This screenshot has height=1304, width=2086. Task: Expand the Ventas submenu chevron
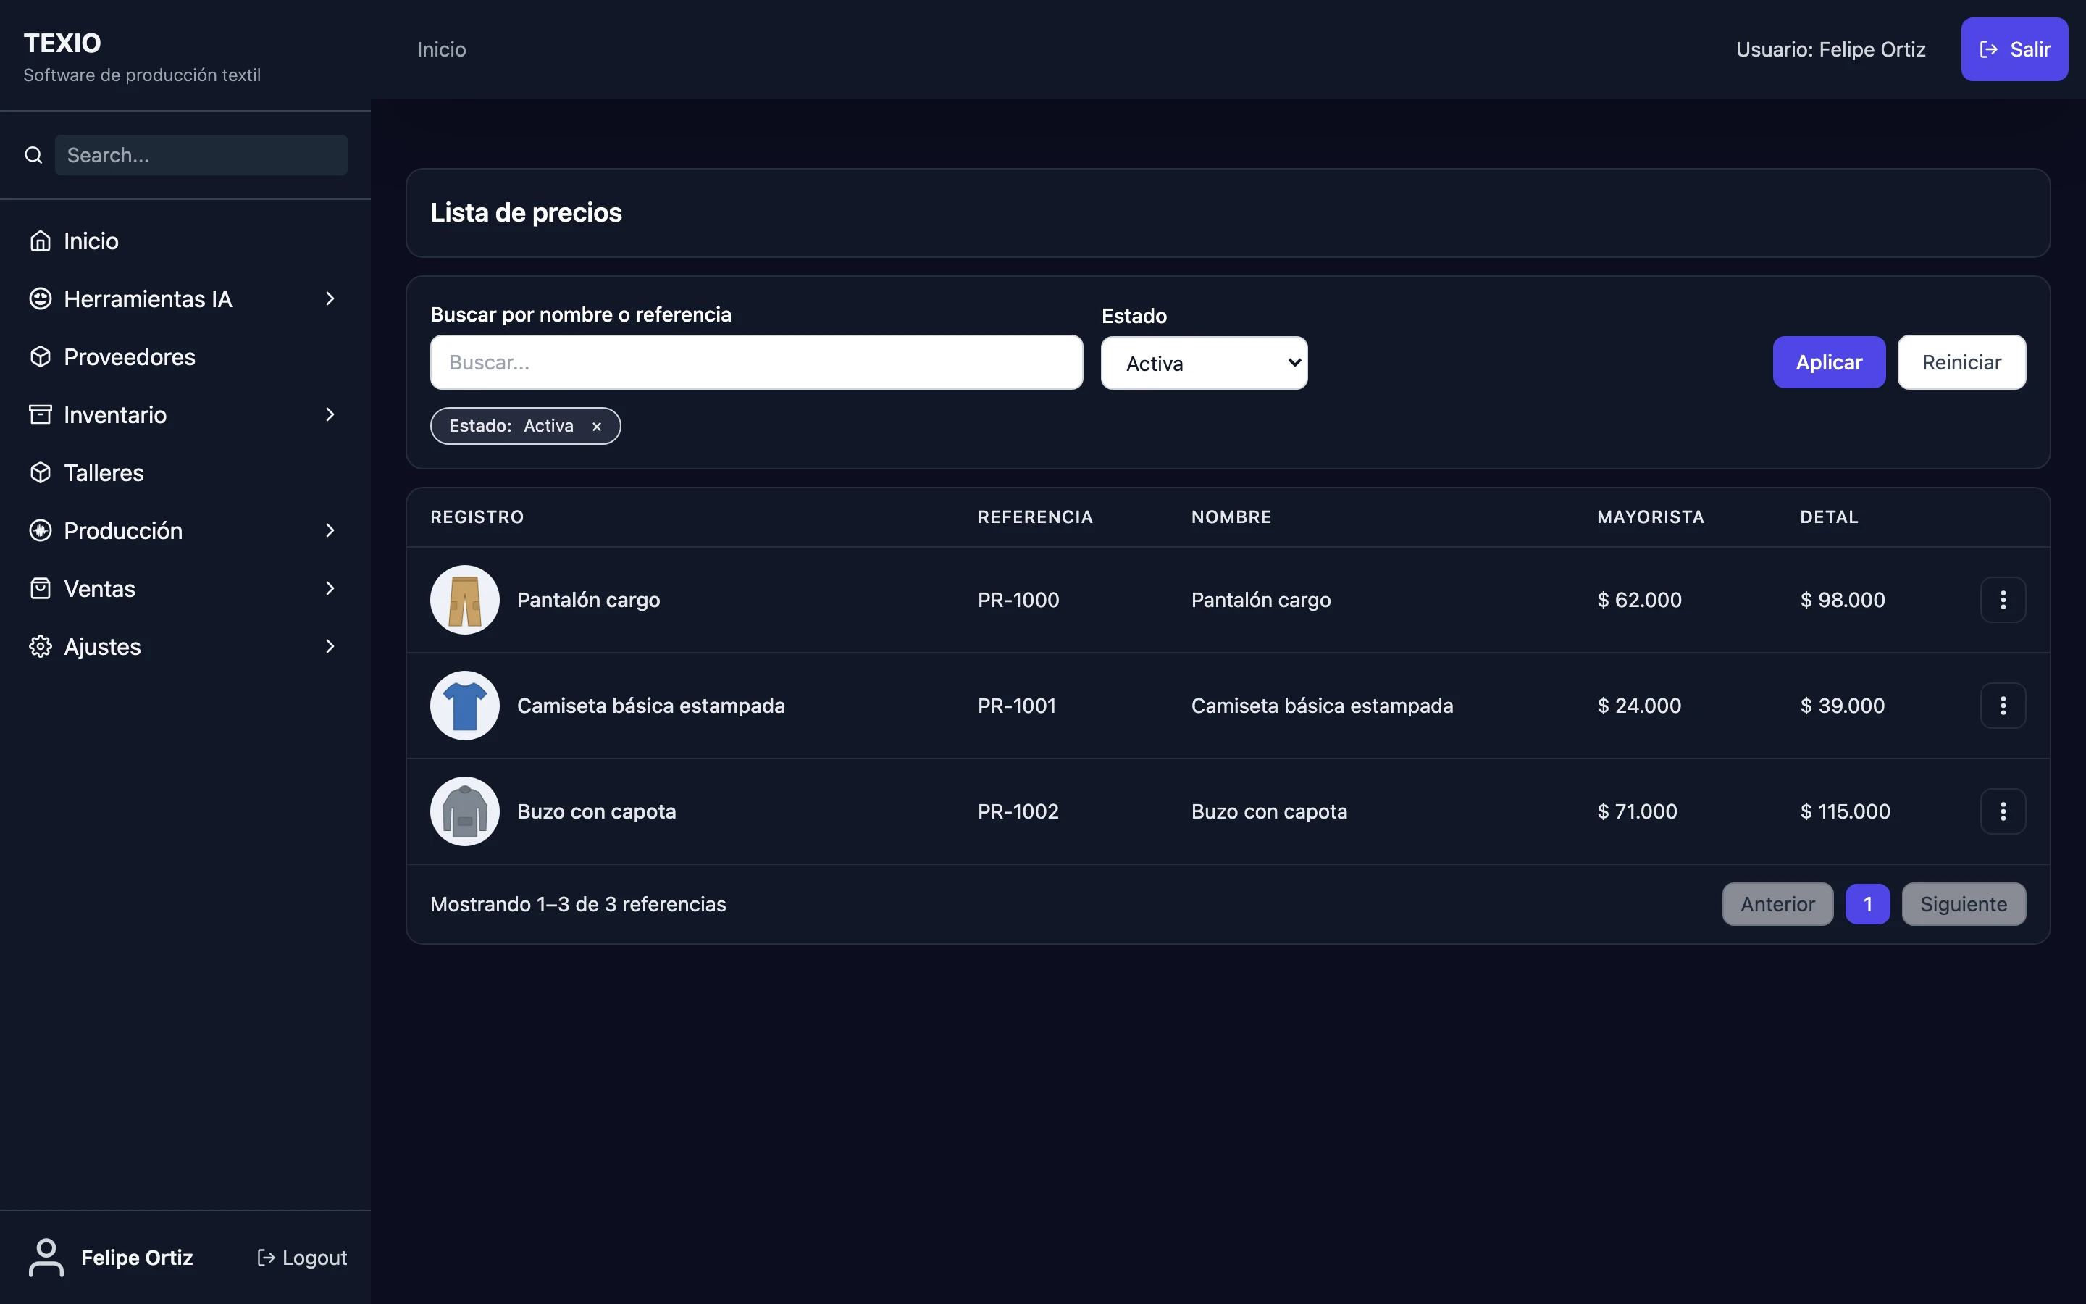click(330, 588)
